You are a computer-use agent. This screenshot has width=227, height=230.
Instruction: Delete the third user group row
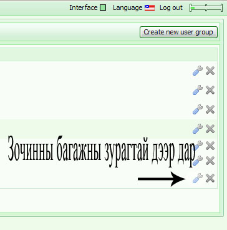click(210, 109)
